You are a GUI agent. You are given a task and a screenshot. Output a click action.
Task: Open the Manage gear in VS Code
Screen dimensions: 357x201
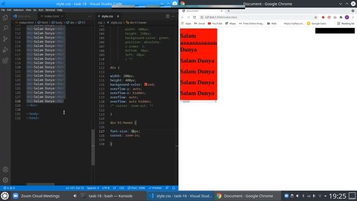[5, 180]
